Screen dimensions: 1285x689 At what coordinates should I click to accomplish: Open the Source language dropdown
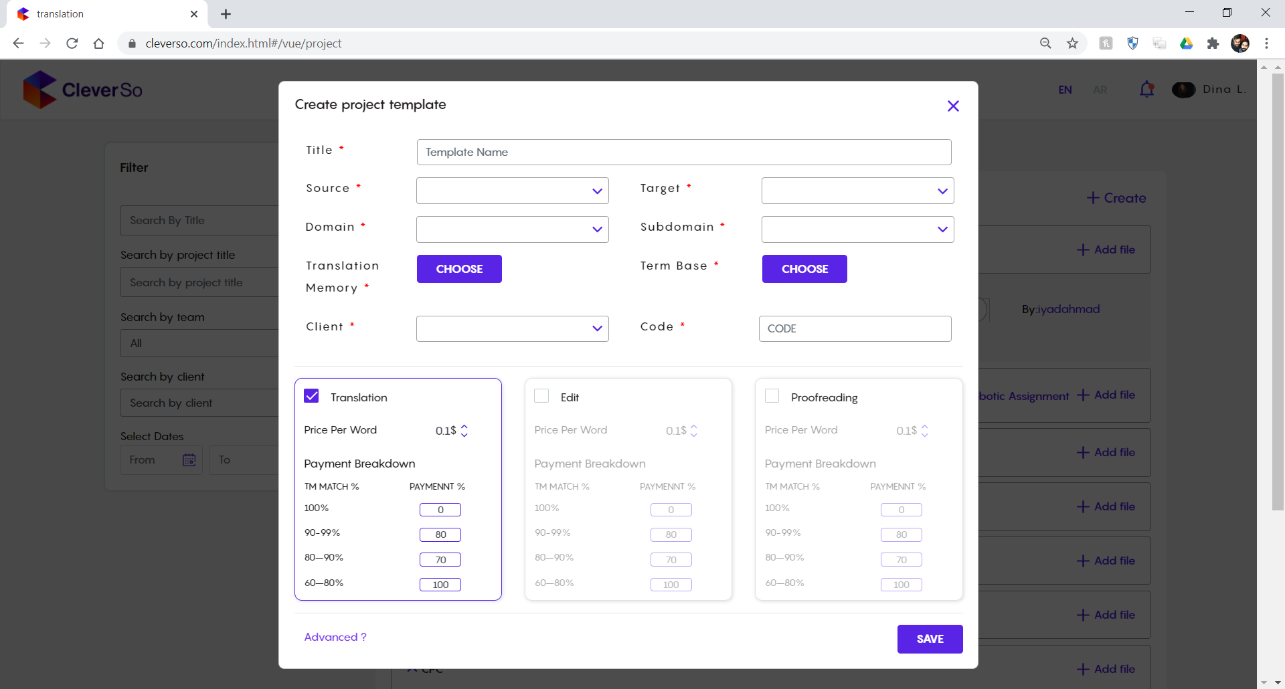point(512,191)
